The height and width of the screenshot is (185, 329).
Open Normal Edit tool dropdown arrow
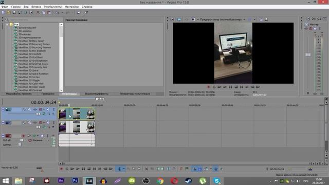click(124, 169)
